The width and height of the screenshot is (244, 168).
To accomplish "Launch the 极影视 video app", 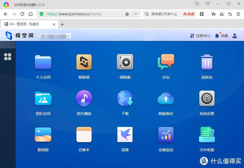I will pos(84,62).
